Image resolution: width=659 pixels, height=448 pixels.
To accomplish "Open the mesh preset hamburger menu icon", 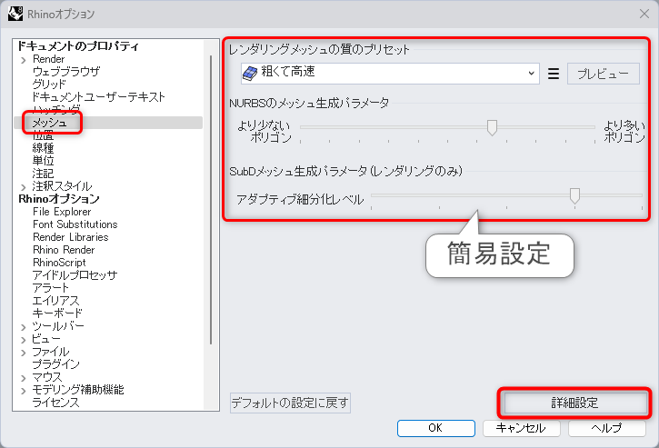I will pos(553,74).
